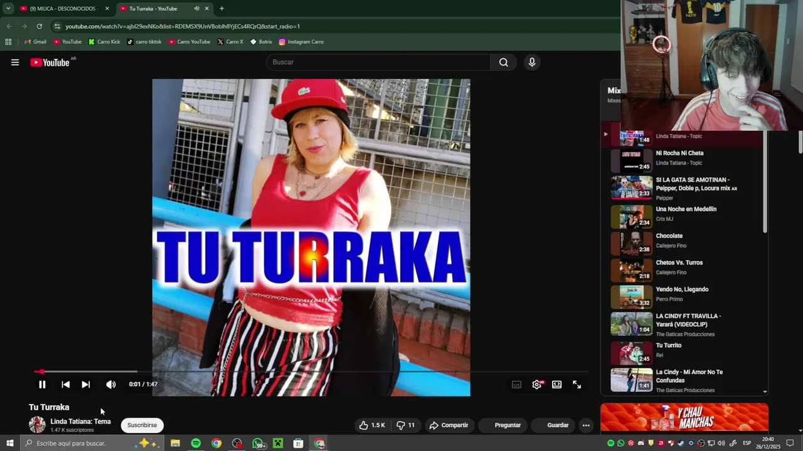Toggle subtitles in the player
803x451 pixels.
[x=516, y=385]
